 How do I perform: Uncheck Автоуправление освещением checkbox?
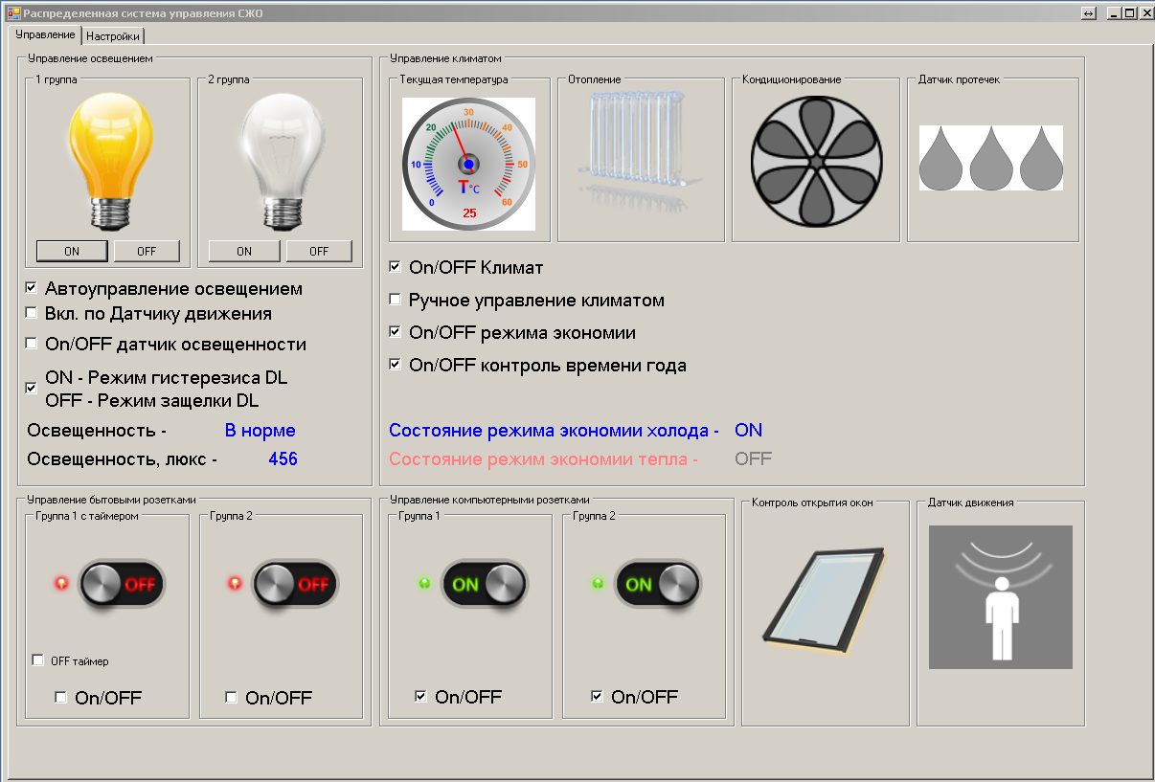pos(32,288)
